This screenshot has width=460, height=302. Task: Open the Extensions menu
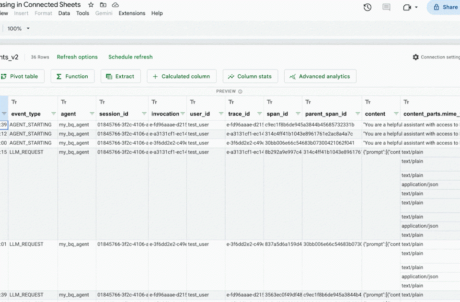click(x=132, y=13)
